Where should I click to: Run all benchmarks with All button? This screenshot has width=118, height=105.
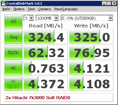pos(13,21)
